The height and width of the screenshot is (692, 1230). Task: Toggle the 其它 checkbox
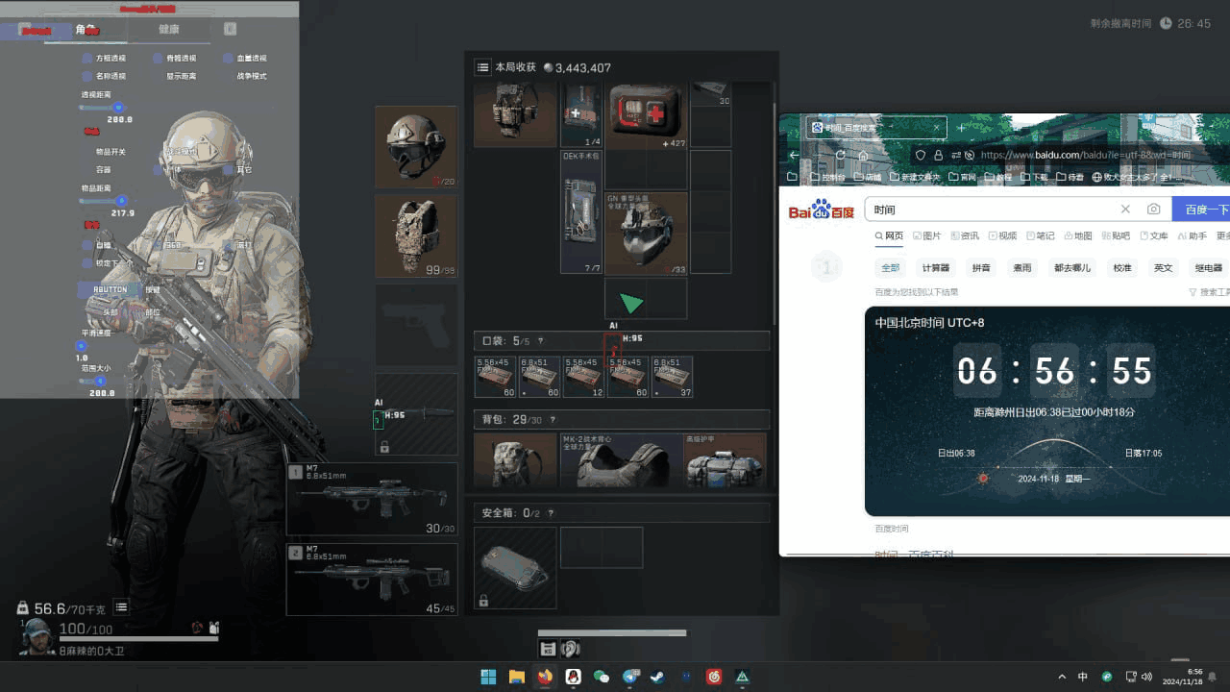[x=228, y=169]
